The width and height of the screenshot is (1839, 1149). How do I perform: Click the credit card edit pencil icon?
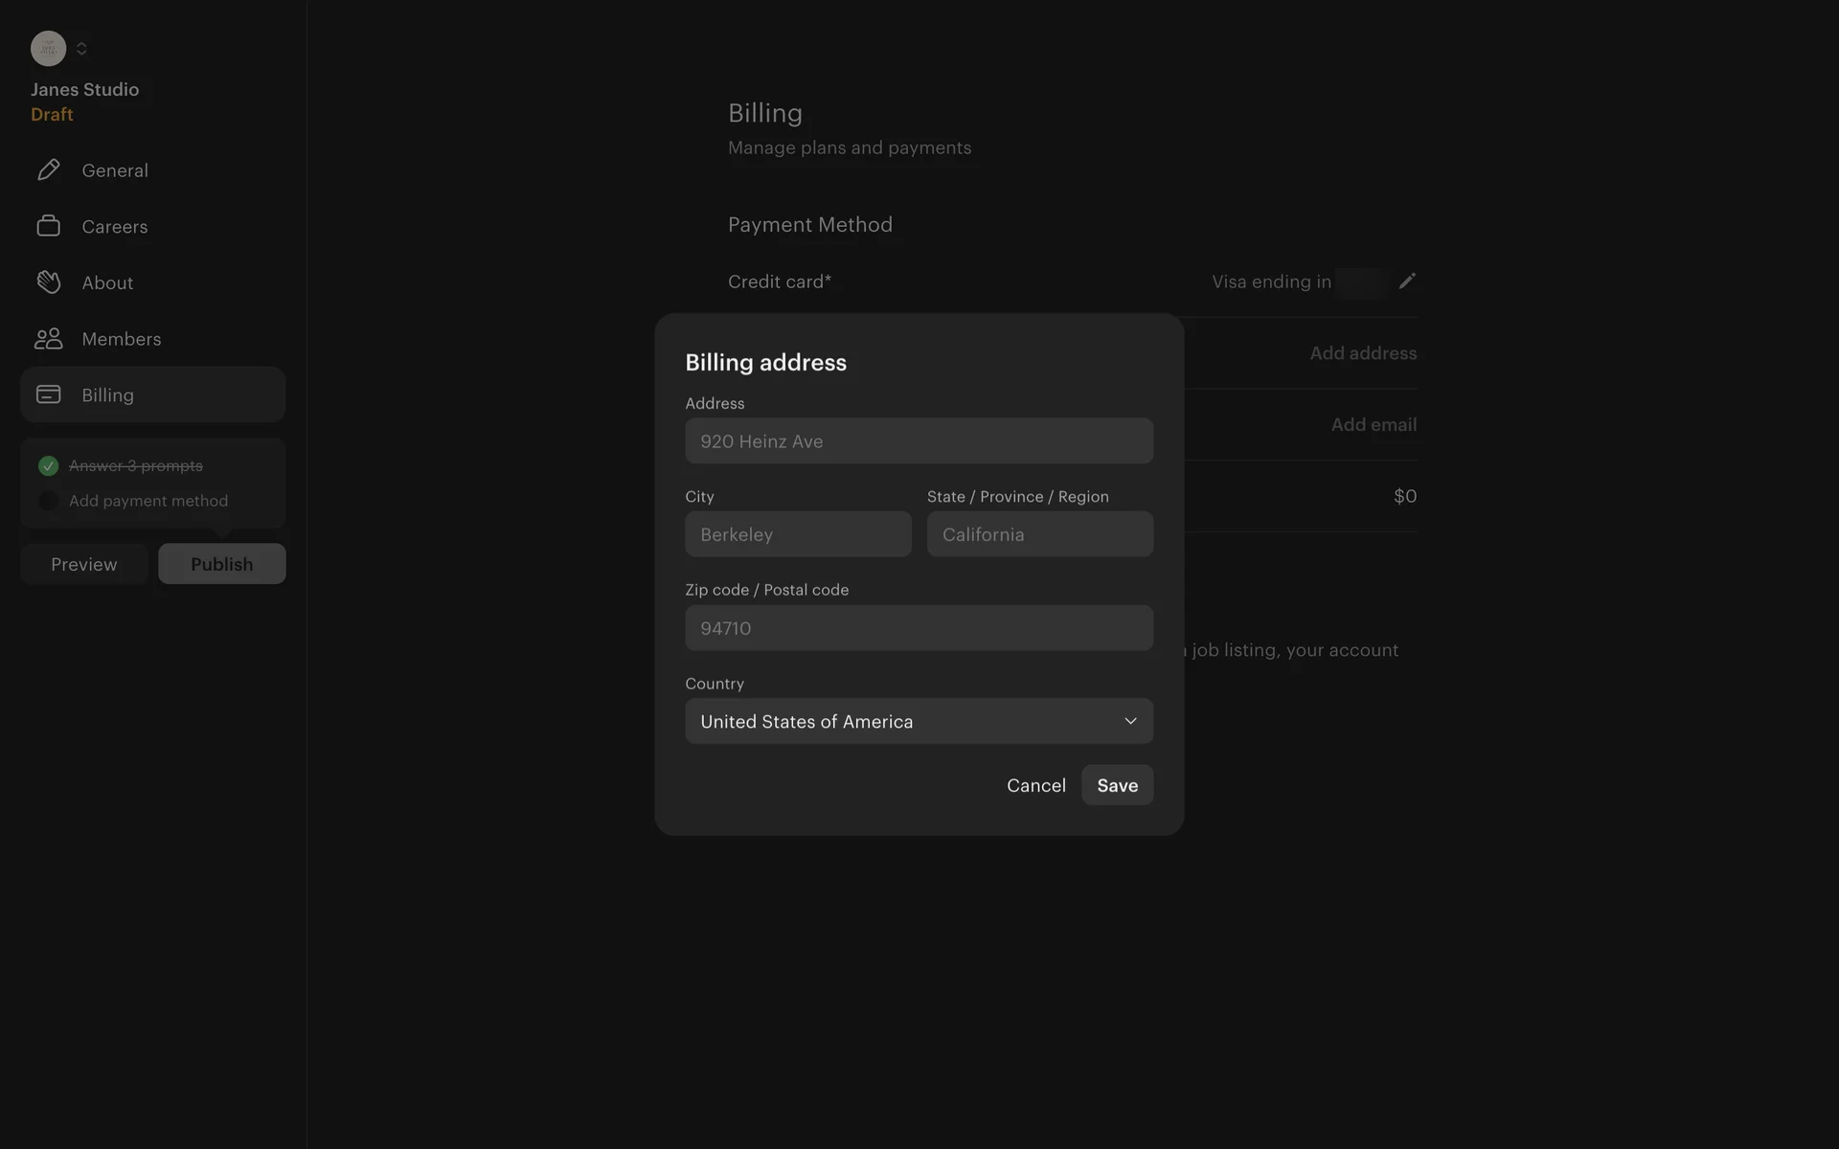coord(1406,282)
